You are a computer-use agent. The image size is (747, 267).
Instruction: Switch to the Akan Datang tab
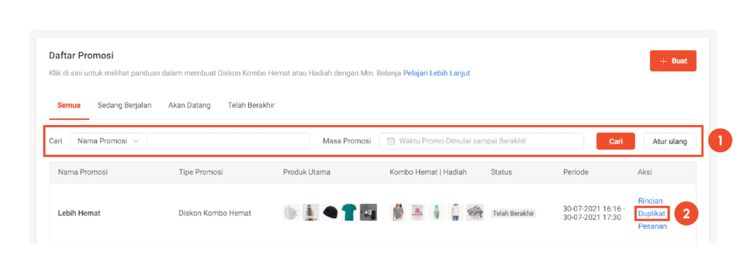189,105
